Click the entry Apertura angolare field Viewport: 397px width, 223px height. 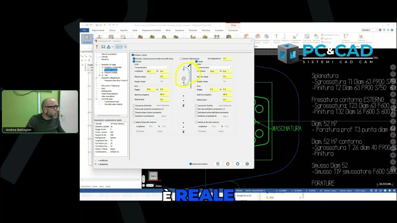tap(164, 94)
